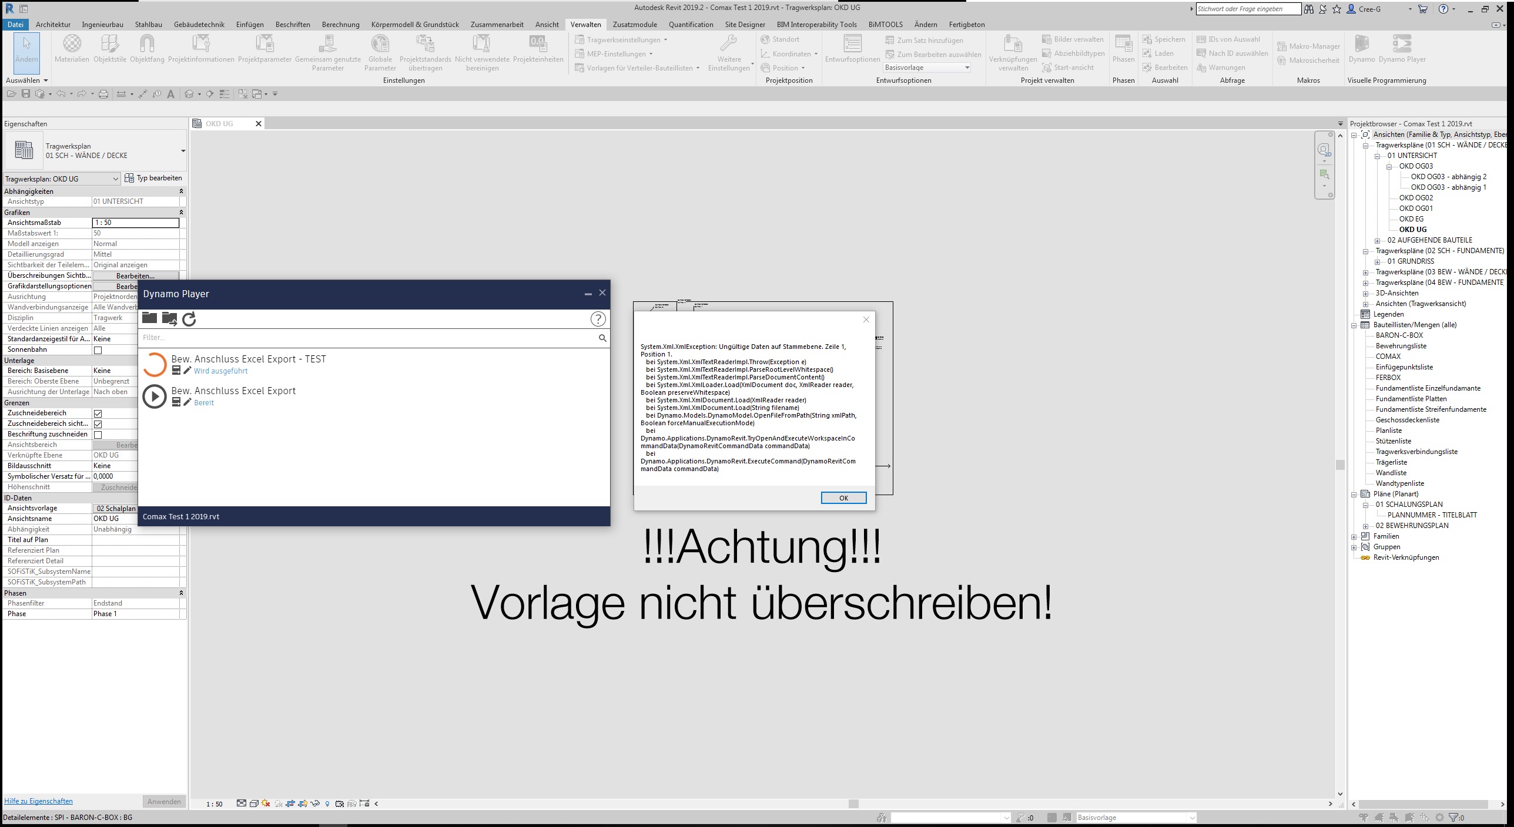Click the save icon in quick access toolbar
The height and width of the screenshot is (827, 1514).
(x=25, y=94)
